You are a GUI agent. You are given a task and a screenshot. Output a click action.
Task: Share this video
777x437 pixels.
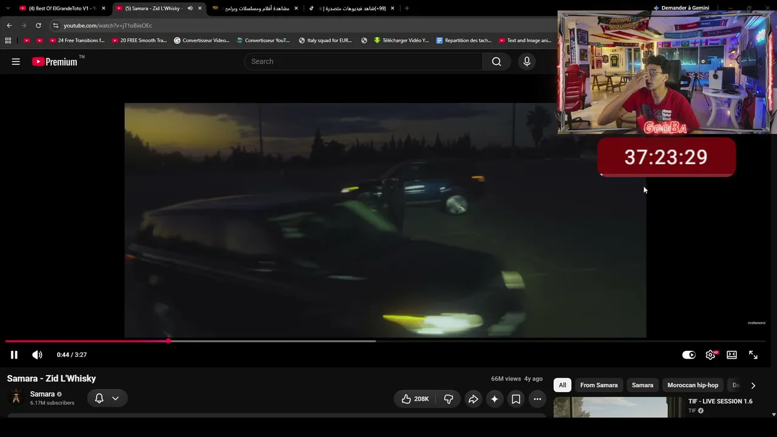(473, 399)
